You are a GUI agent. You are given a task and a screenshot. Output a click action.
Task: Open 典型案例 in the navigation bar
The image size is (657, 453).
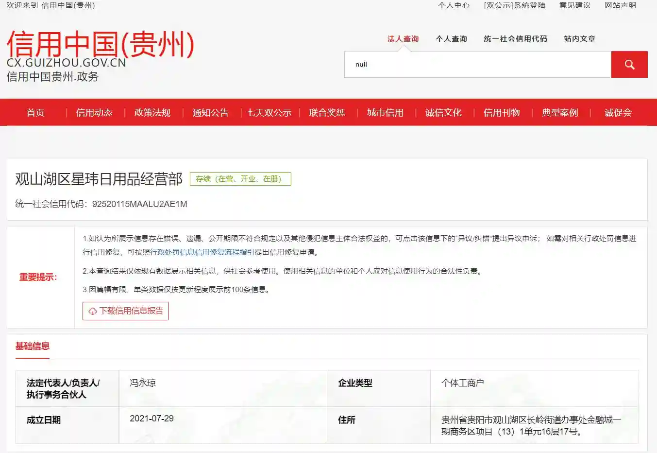click(560, 113)
